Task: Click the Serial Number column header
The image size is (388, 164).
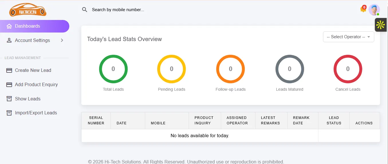Action: click(96, 120)
